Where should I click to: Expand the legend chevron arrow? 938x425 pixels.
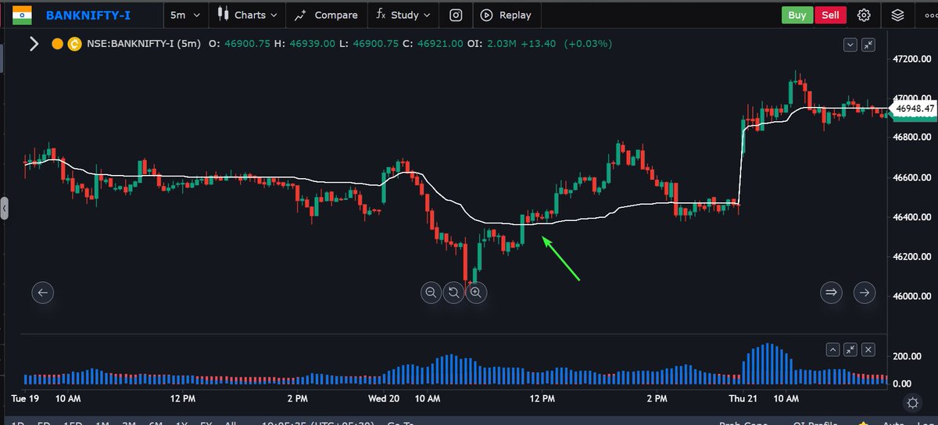click(x=34, y=44)
